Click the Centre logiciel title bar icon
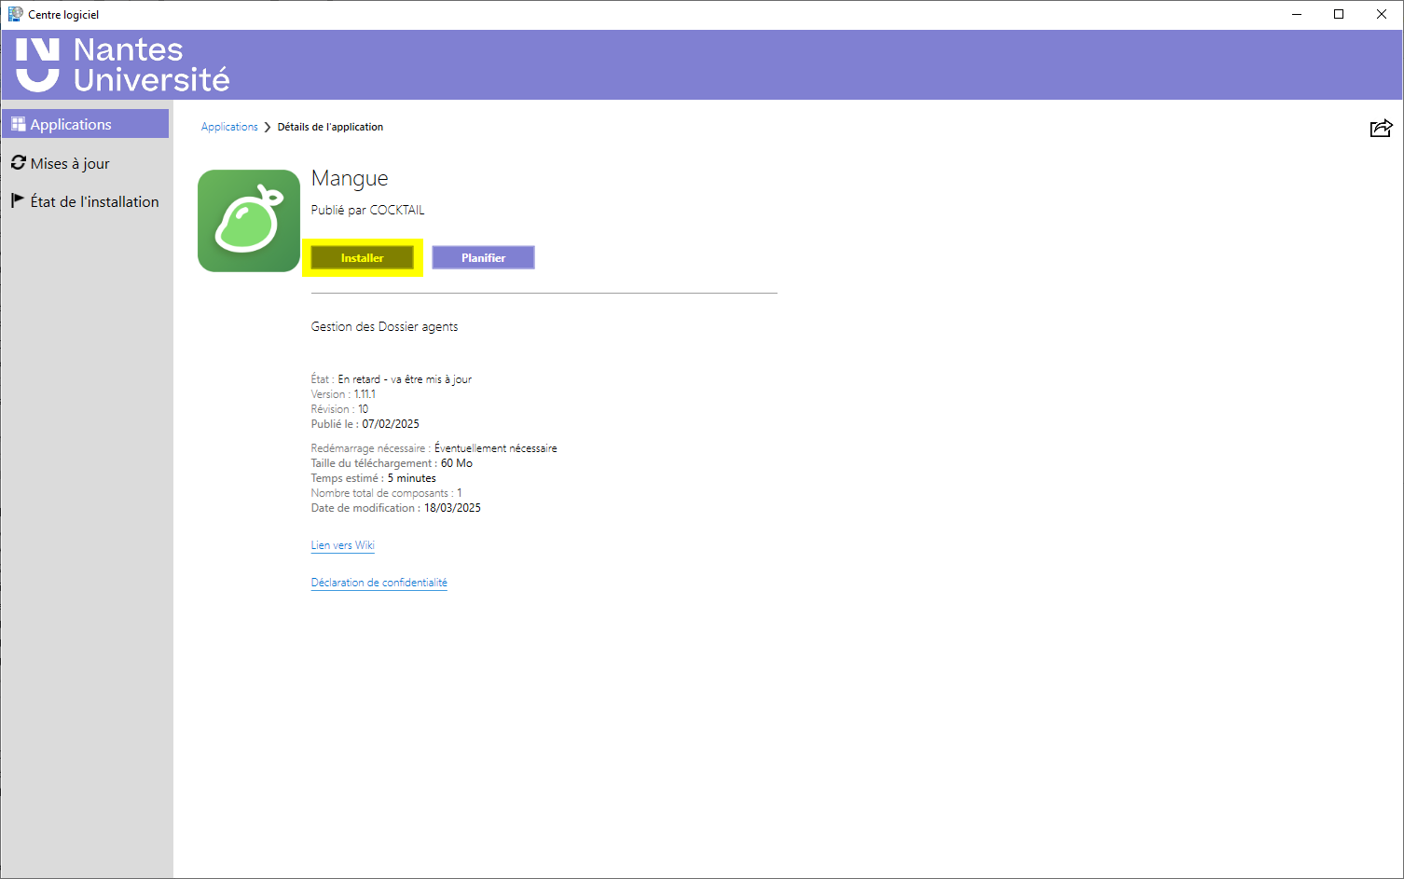This screenshot has width=1404, height=879. (15, 14)
